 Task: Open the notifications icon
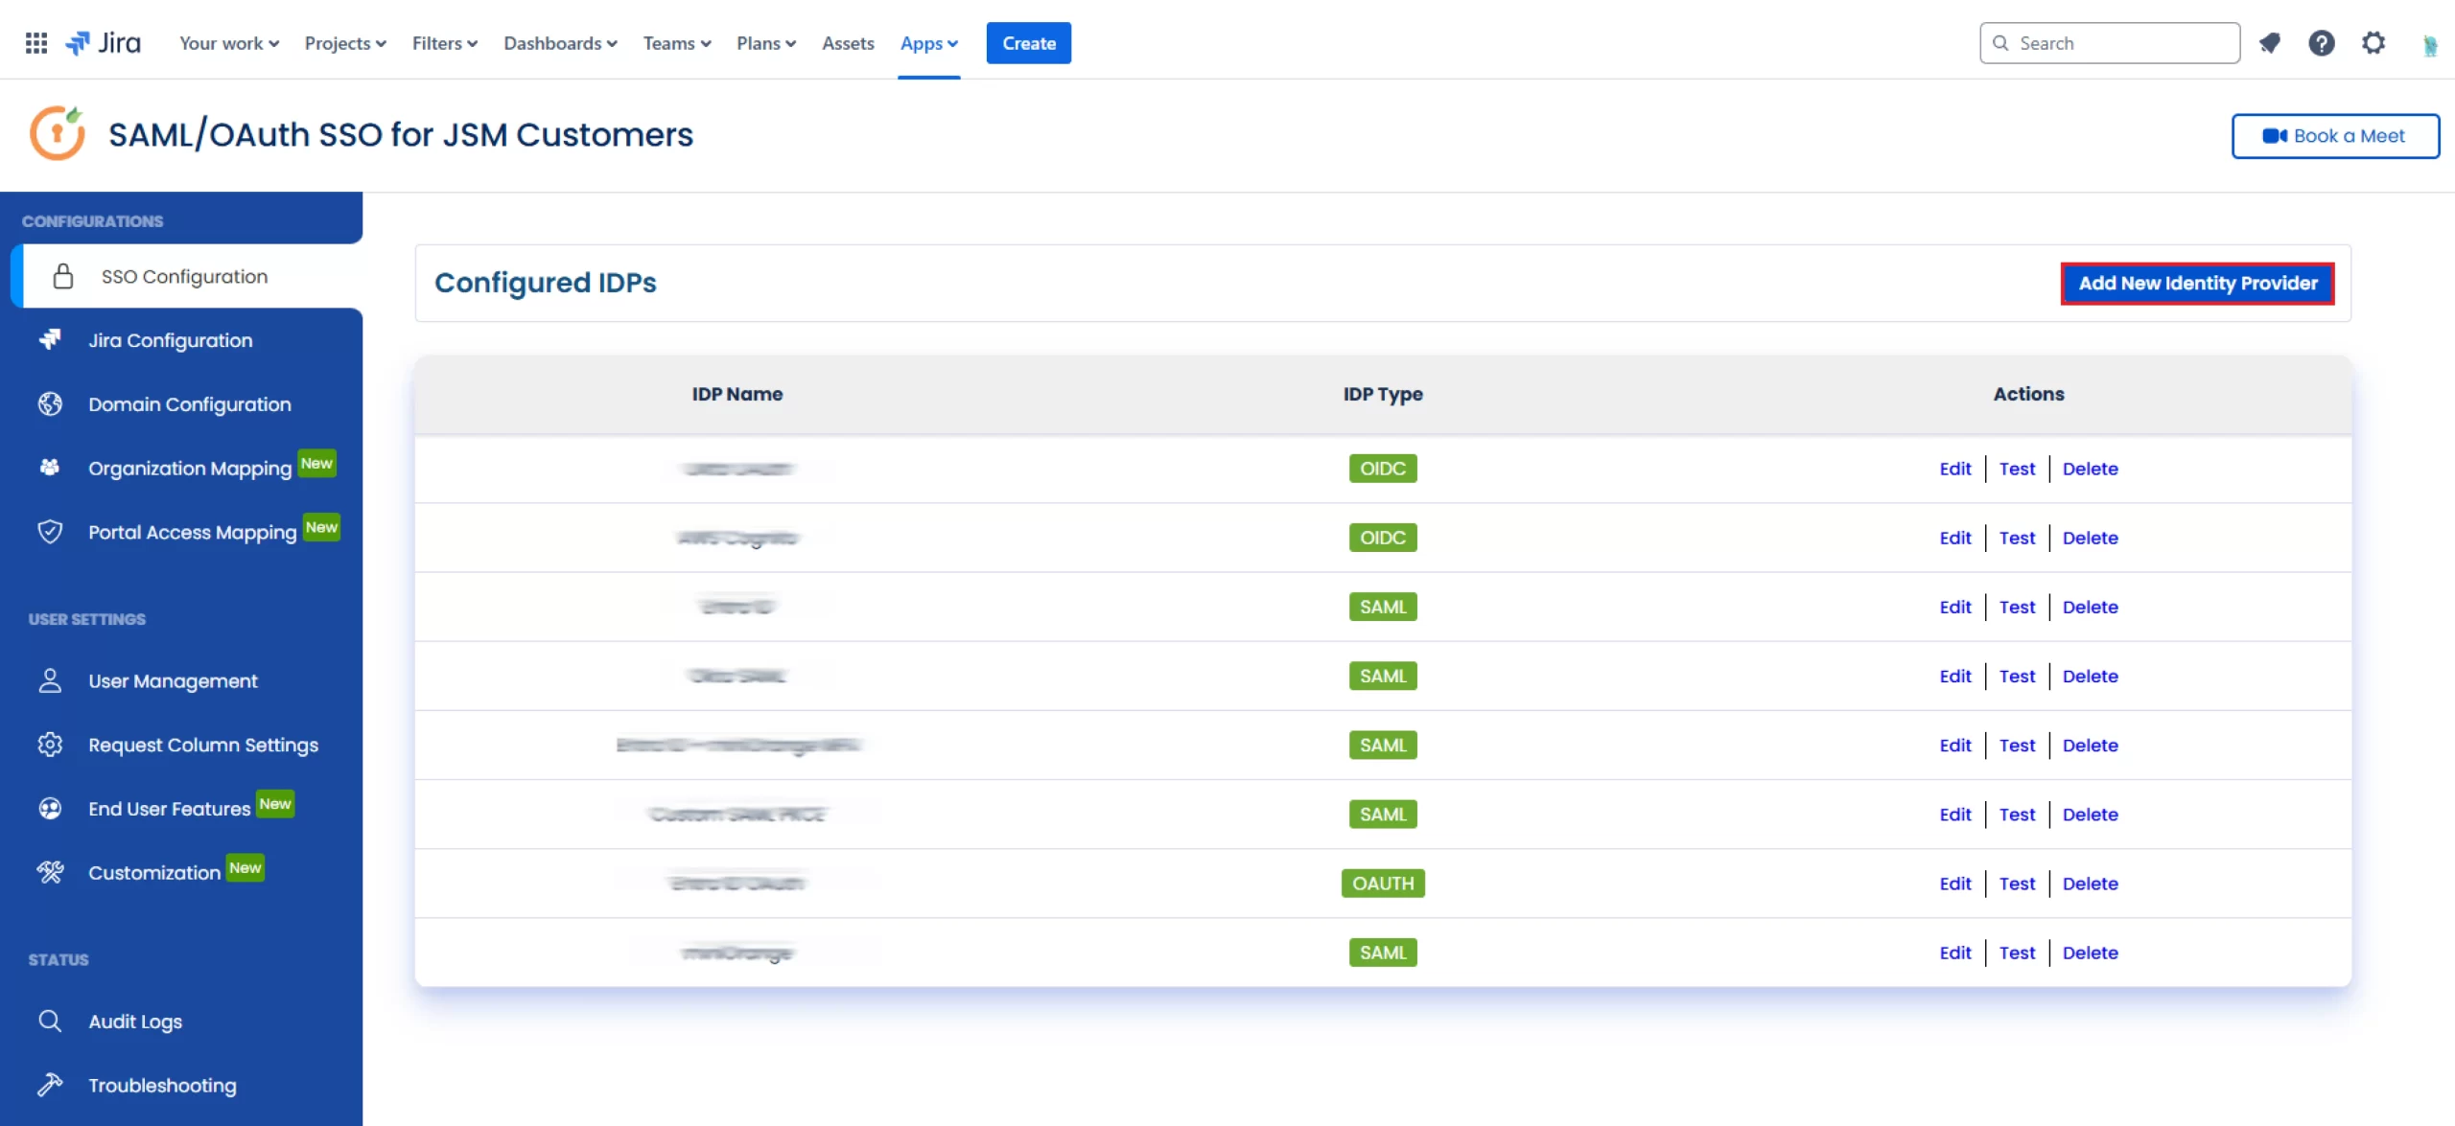(x=2269, y=43)
